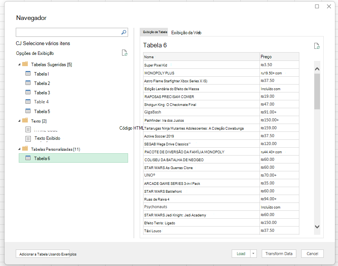Click the ₪159.00 price cell

(x=279, y=128)
